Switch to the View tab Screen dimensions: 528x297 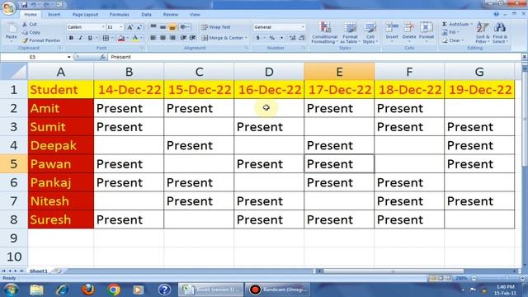[195, 15]
